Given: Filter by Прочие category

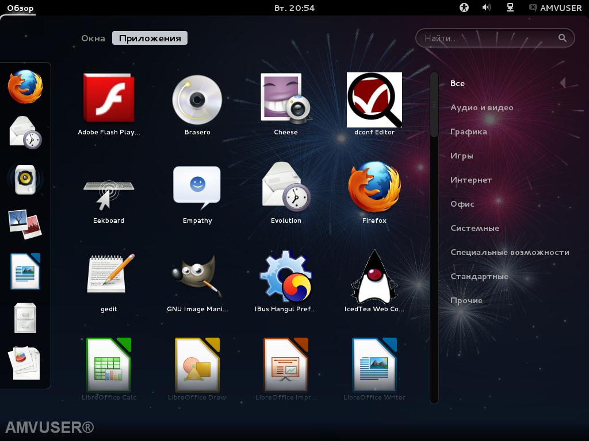Looking at the screenshot, I should point(466,300).
